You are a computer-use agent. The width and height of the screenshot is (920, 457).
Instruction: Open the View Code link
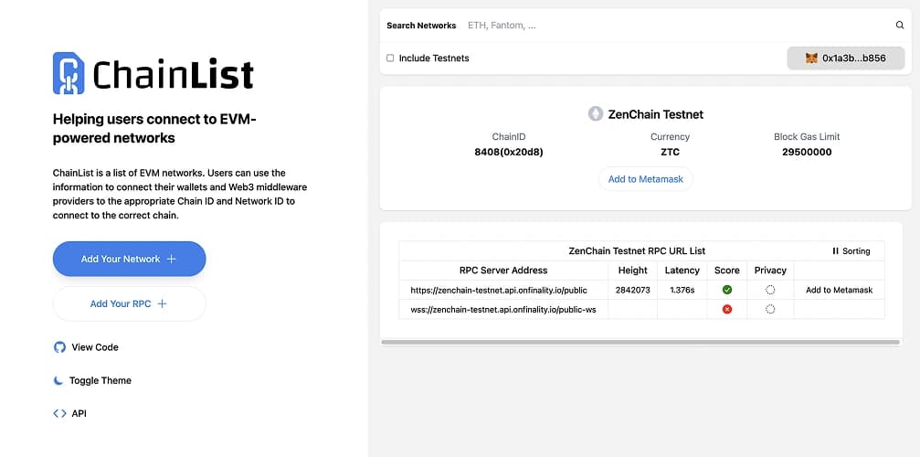point(86,347)
